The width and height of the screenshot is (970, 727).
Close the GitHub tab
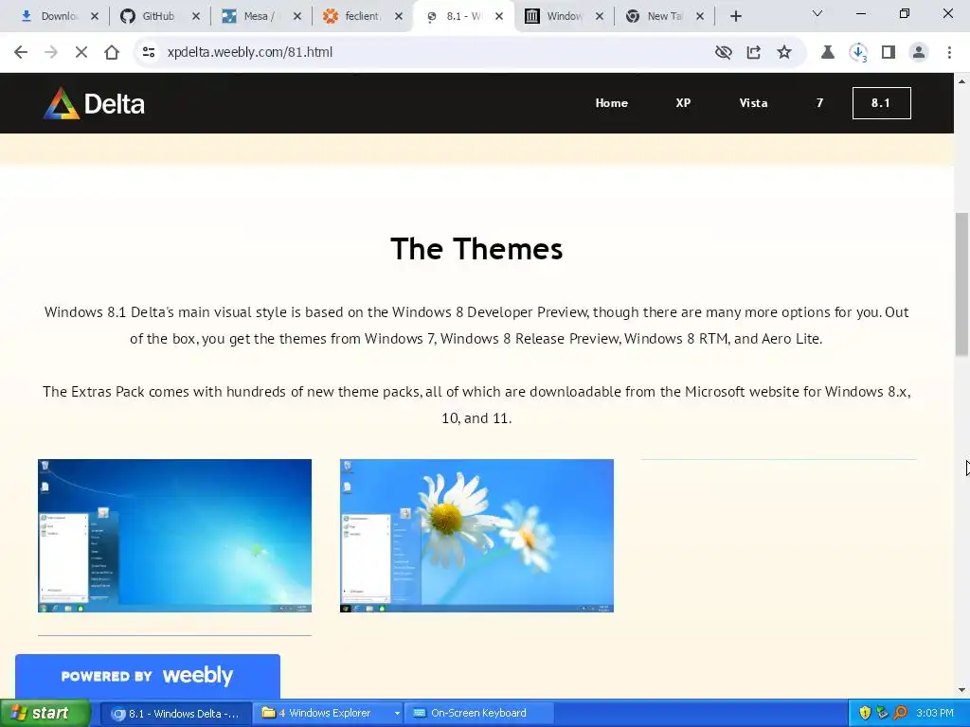point(195,16)
